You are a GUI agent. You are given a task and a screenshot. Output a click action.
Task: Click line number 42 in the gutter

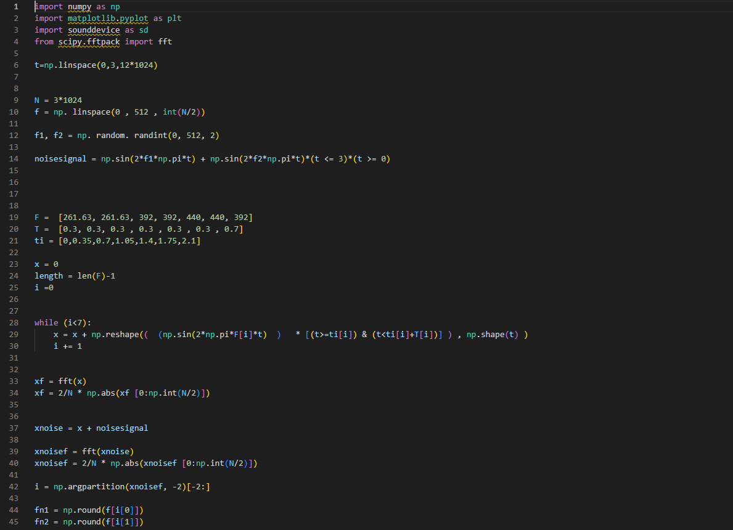14,486
